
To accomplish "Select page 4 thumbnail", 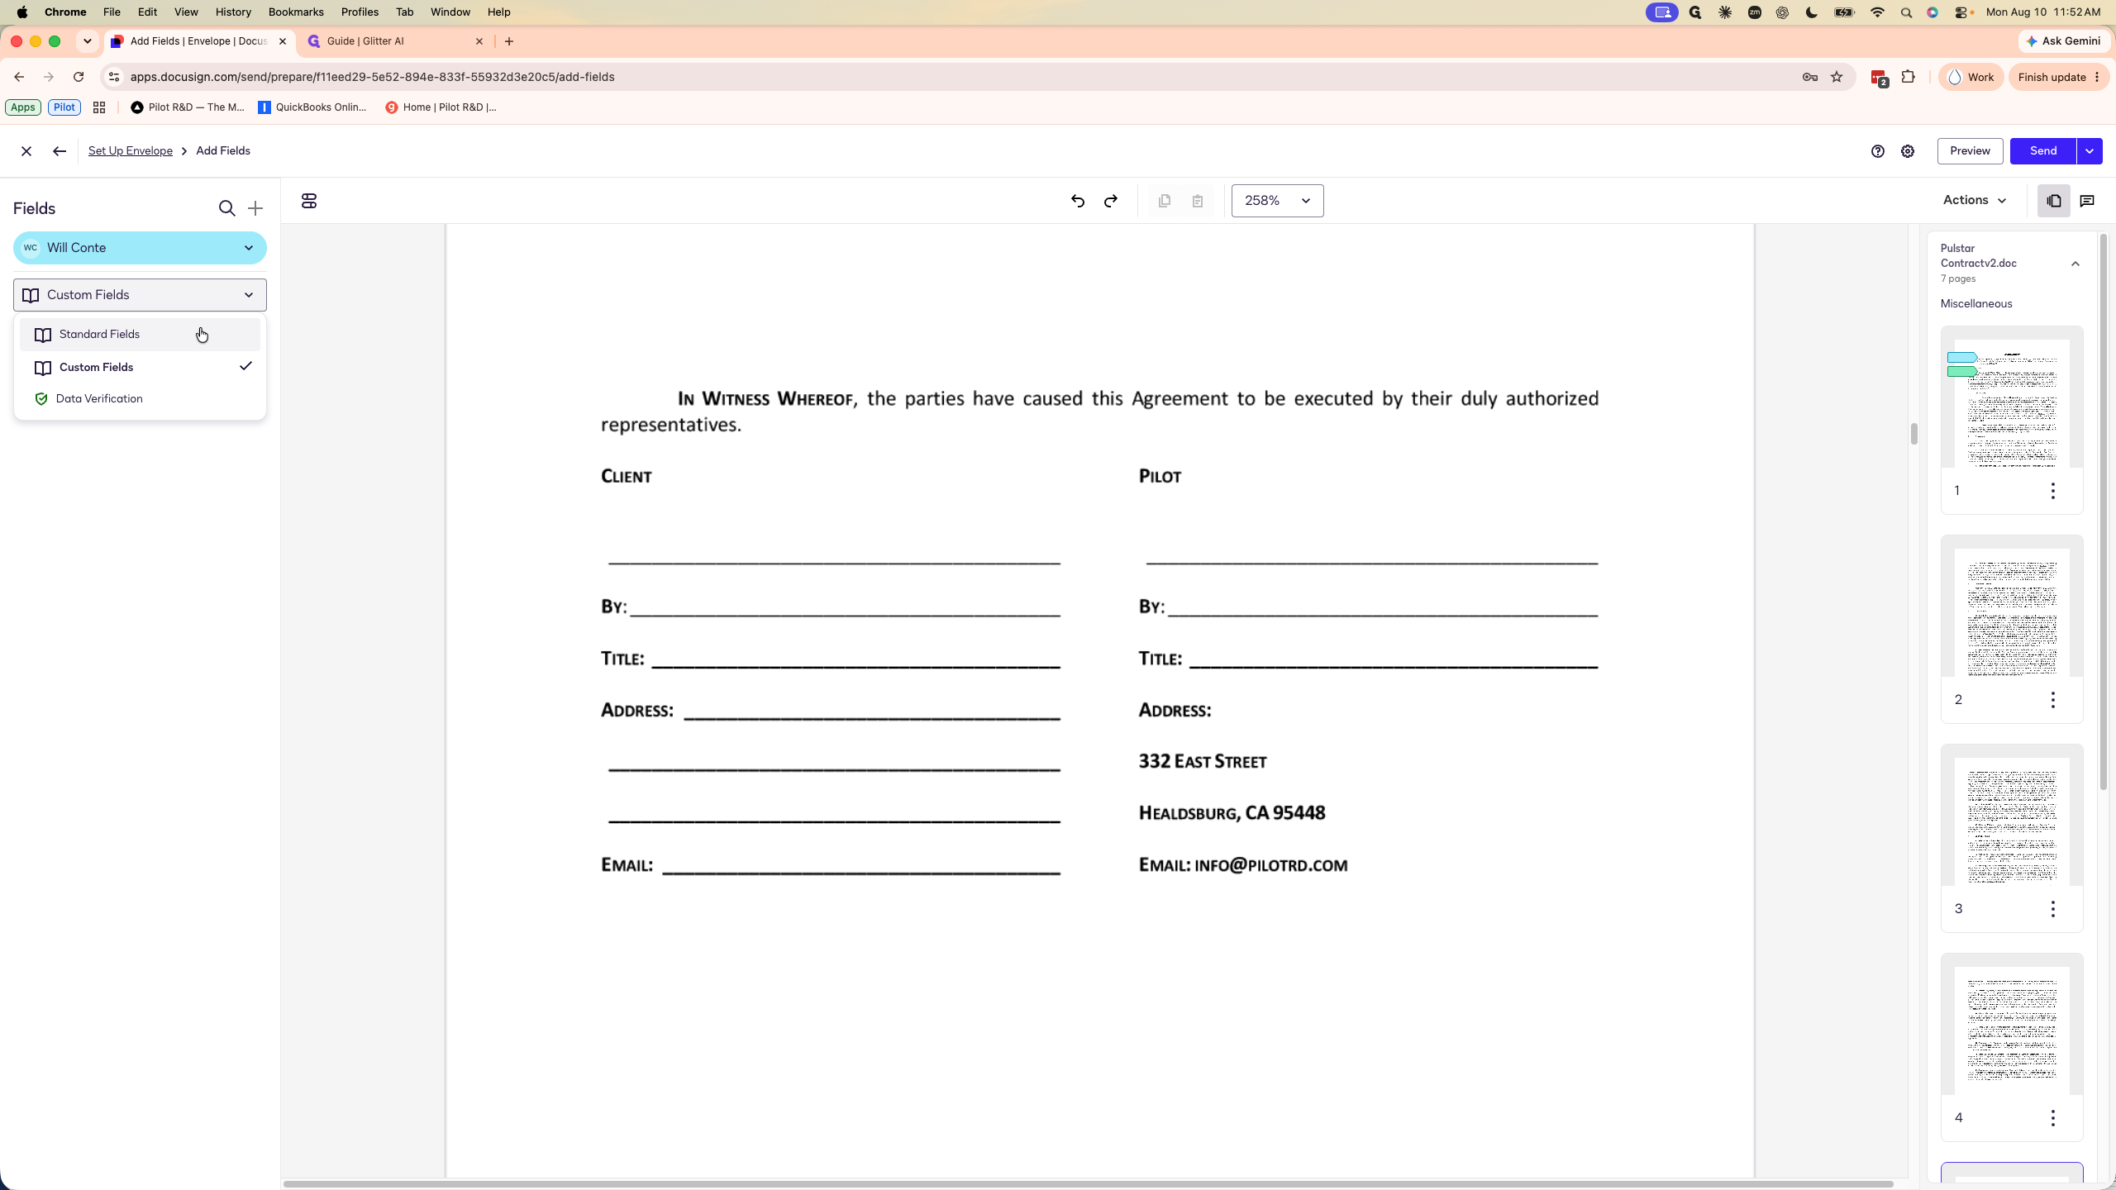I will pyautogui.click(x=2012, y=1031).
